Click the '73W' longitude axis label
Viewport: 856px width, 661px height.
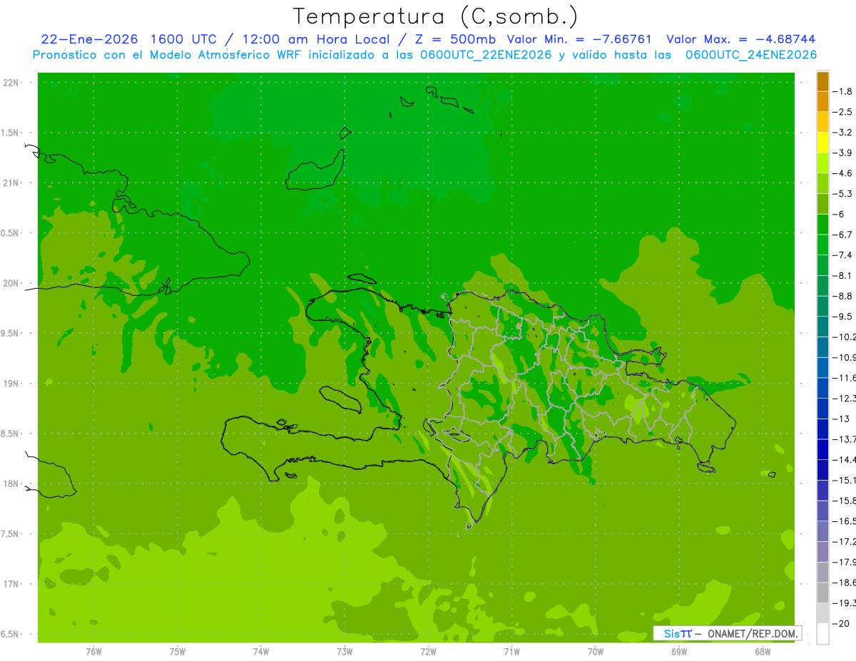[345, 652]
